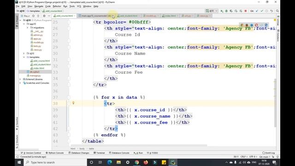295x166 pixels.
Task: Open the Project view selector dropdown
Action: 25,16
